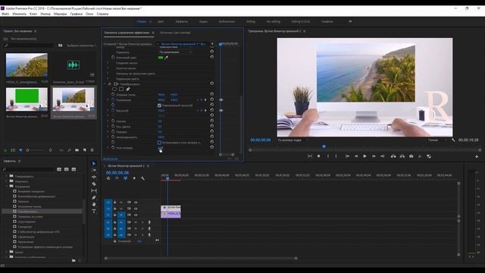The height and width of the screenshot is (273, 485).
Task: Open timeline display settings wrench
Action: click(143, 178)
